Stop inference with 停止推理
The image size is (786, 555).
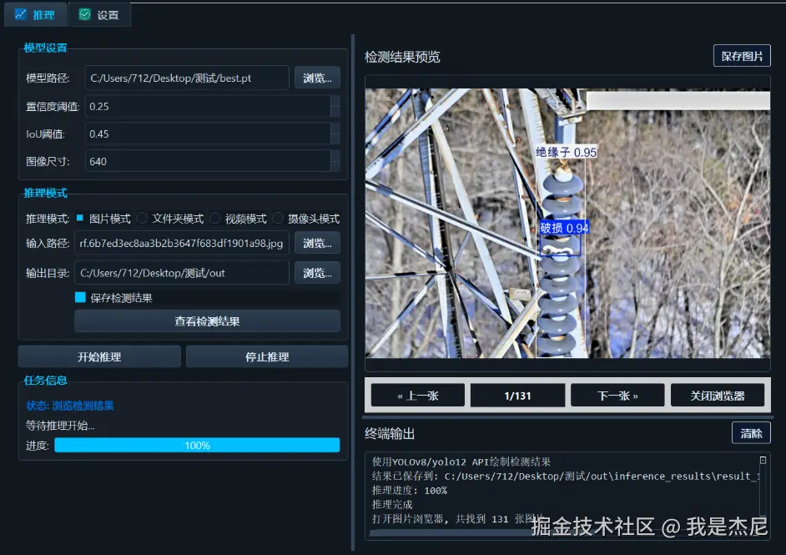[x=266, y=356]
